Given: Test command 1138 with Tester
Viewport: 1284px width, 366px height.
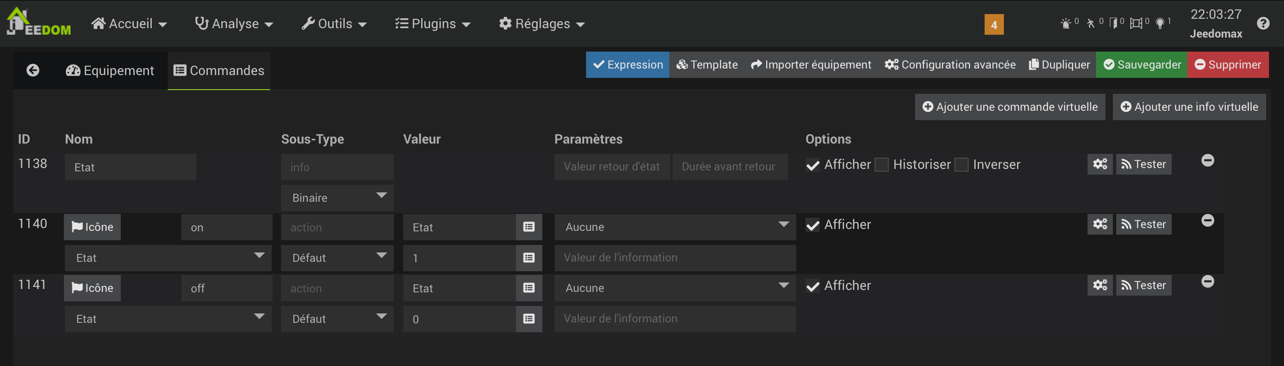Looking at the screenshot, I should point(1143,164).
